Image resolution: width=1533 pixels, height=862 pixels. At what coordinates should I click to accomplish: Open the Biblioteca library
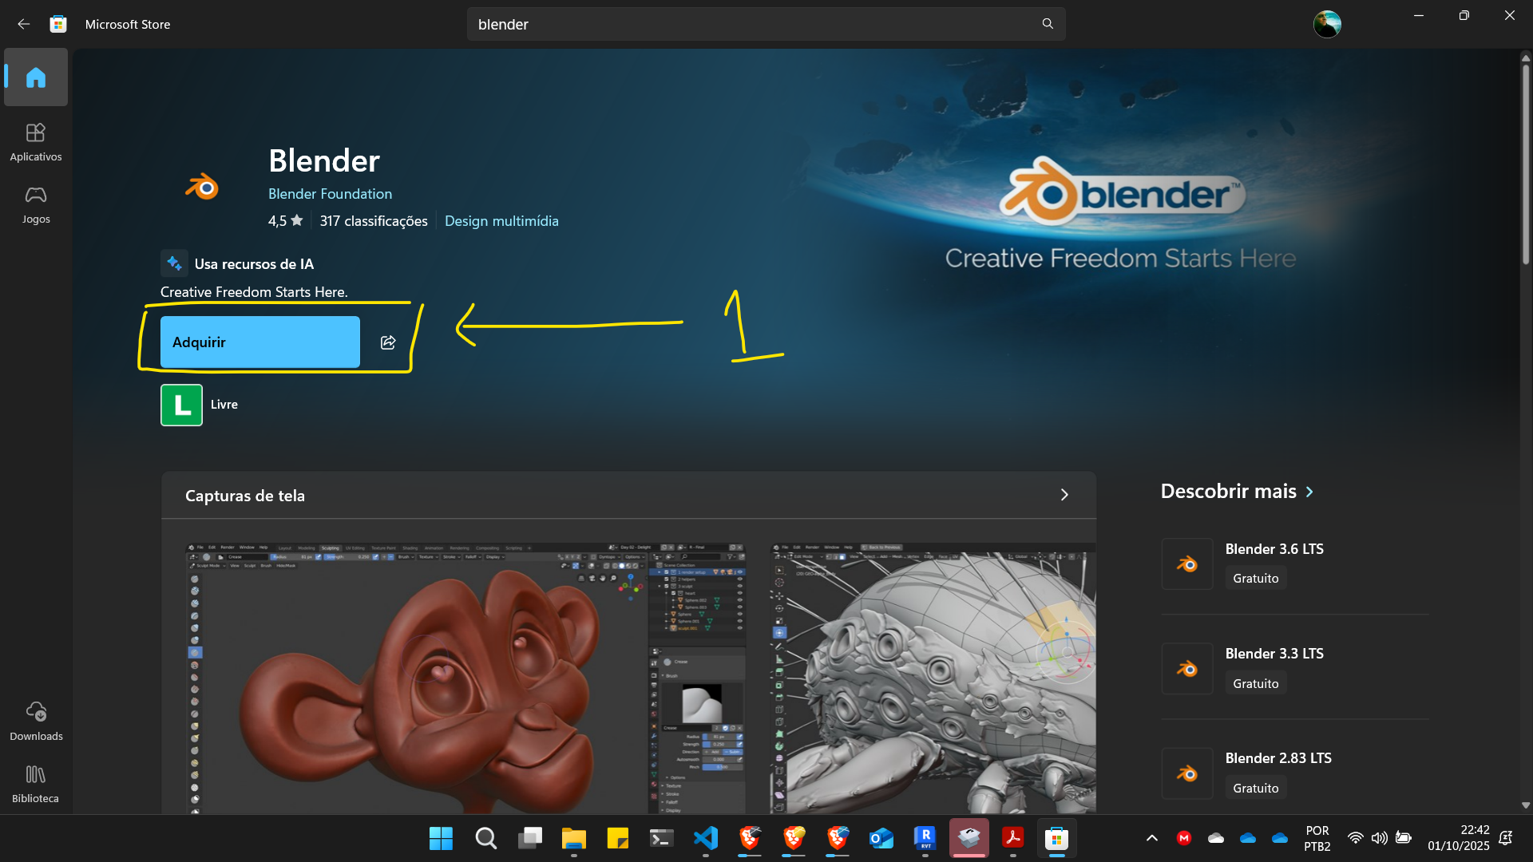point(36,783)
